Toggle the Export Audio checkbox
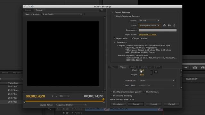Image resolution: width=205 pixels, height=115 pixels. point(132,38)
